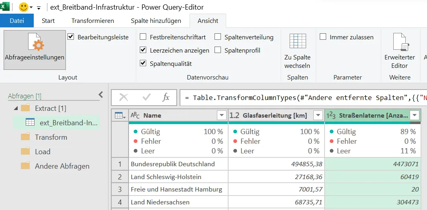Disable Leerzeichen anzeigen

tap(143, 50)
